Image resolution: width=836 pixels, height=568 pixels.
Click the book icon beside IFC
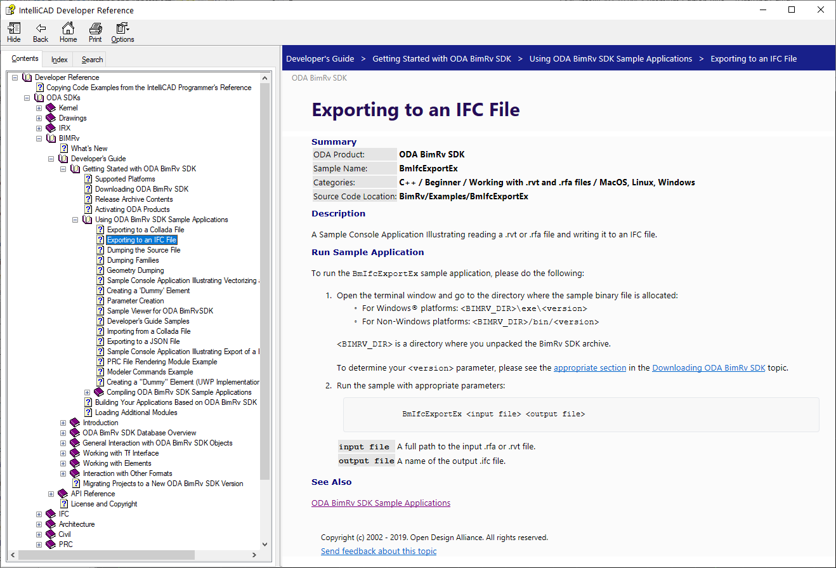pos(51,514)
